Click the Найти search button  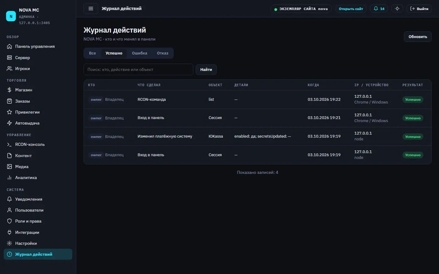[x=206, y=70]
